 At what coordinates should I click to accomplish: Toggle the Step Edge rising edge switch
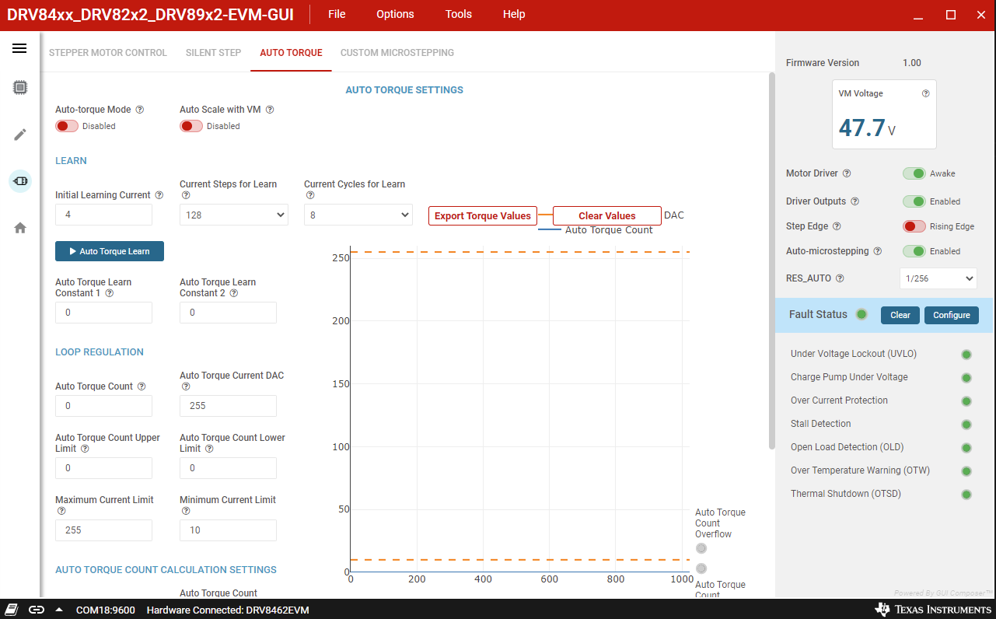coord(914,226)
